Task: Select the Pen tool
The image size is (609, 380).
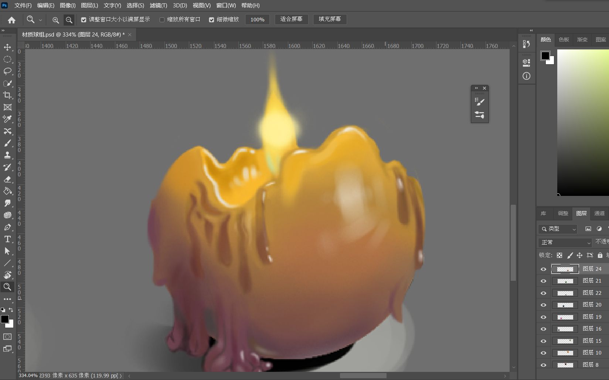Action: pos(7,227)
